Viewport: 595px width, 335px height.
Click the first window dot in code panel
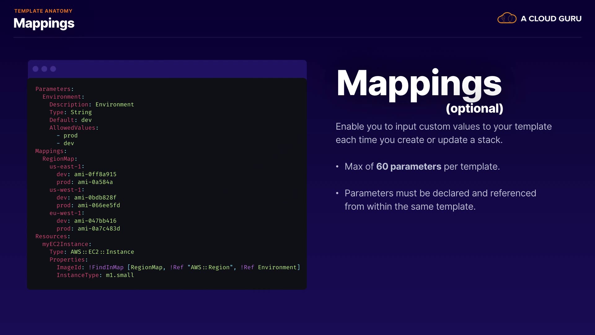tap(36, 69)
